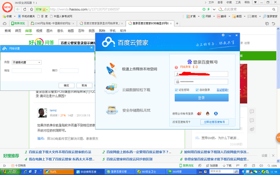This screenshot has width=280, height=175.
Task: Click the blue 登录 button
Action: click(201, 98)
